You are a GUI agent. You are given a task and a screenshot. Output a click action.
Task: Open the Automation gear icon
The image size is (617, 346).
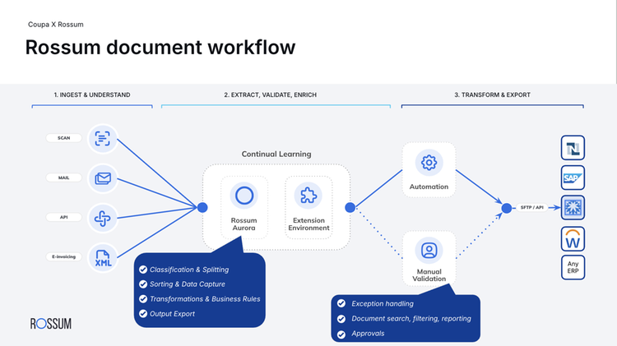429,162
